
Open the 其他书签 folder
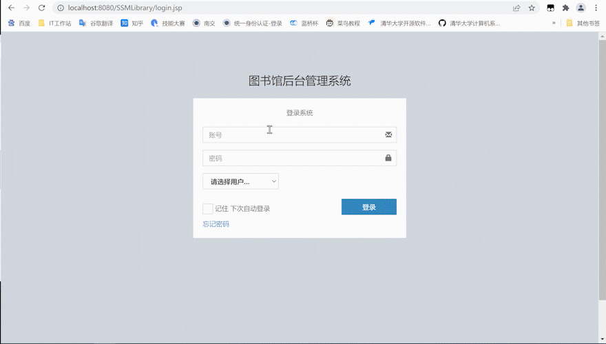(583, 23)
